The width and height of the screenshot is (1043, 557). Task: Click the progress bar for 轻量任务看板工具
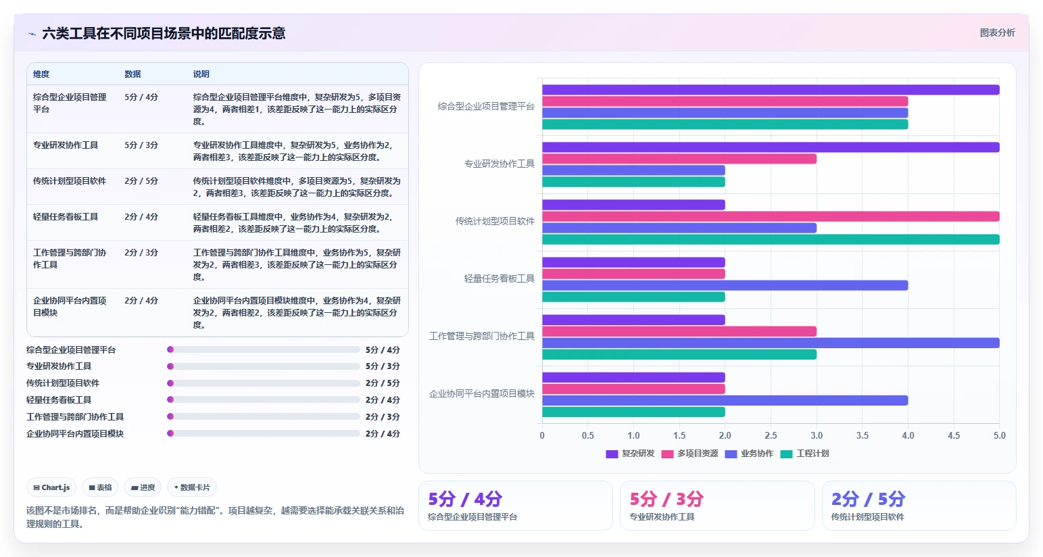pos(264,400)
